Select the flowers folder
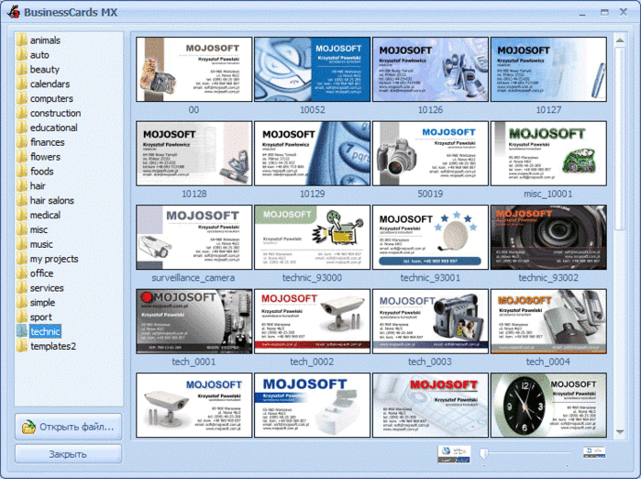Image resolution: width=641 pixels, height=479 pixels. pyautogui.click(x=38, y=157)
